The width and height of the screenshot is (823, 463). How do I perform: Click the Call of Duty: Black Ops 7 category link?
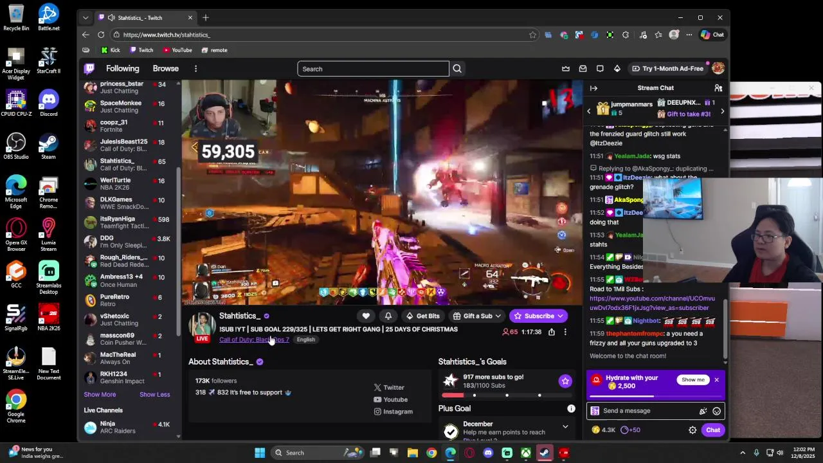pos(254,340)
